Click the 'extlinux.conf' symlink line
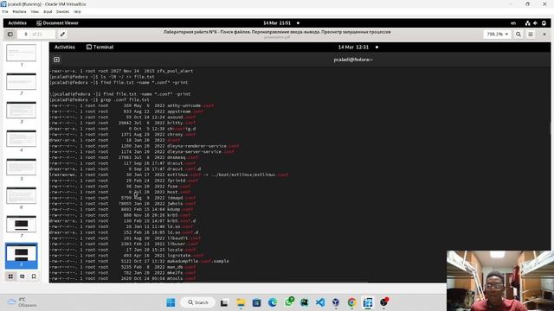Image resolution: width=554 pixels, height=311 pixels. pos(169,175)
